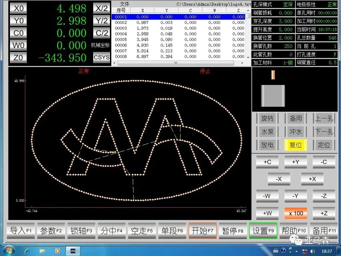Halve the Y coordinate with Y/2

[x=102, y=21]
